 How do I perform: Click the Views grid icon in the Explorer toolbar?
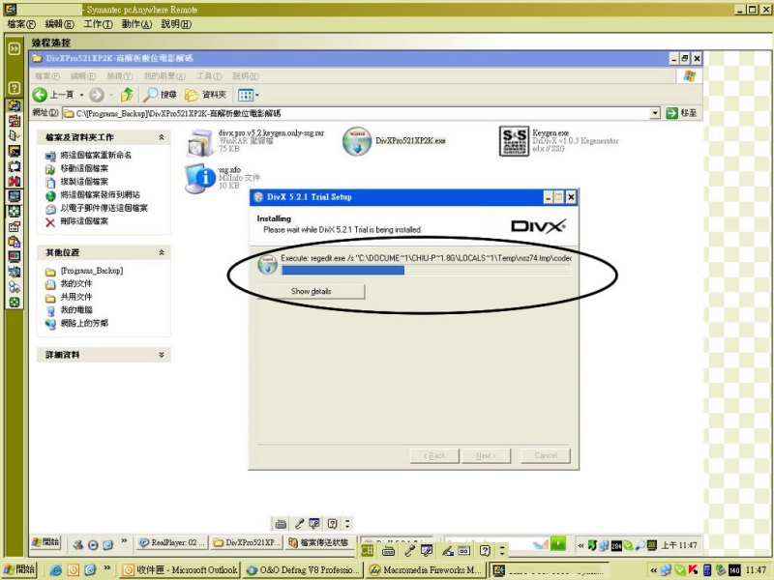pyautogui.click(x=246, y=95)
